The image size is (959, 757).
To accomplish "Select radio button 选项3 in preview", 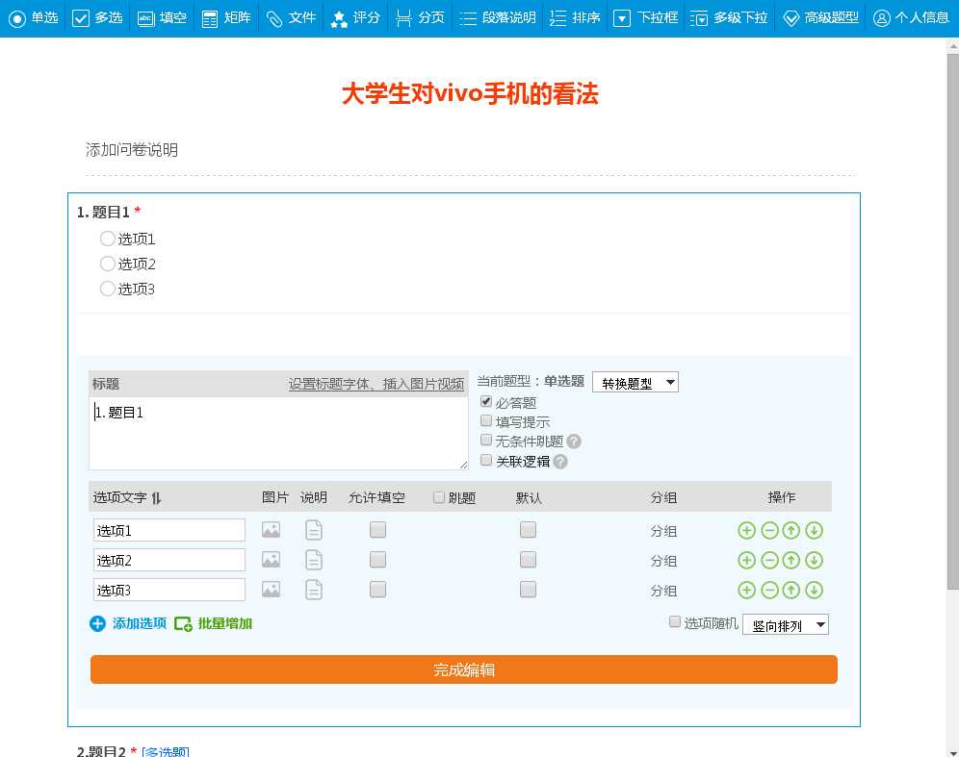I will 108,289.
